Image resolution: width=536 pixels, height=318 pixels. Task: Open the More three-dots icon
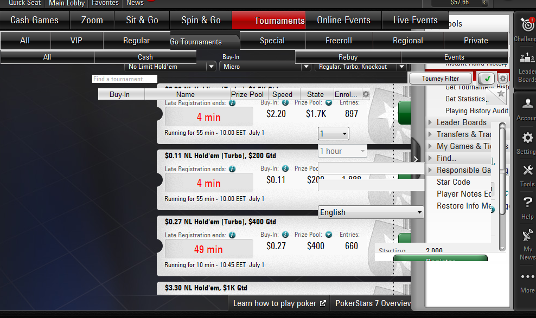pyautogui.click(x=527, y=276)
